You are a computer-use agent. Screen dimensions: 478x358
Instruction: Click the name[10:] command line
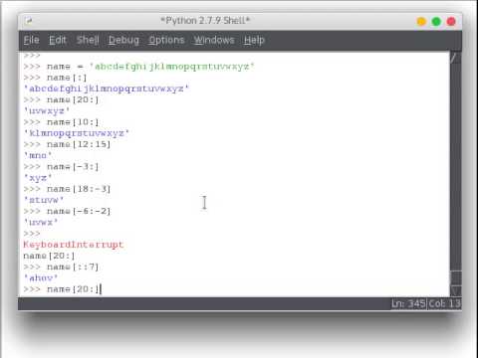point(61,122)
